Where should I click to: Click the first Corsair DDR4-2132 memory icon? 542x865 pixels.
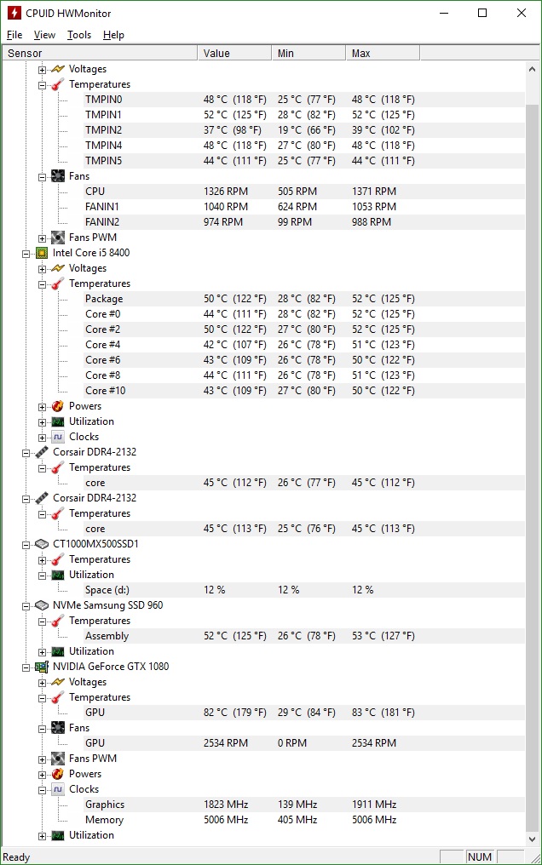pyautogui.click(x=42, y=452)
